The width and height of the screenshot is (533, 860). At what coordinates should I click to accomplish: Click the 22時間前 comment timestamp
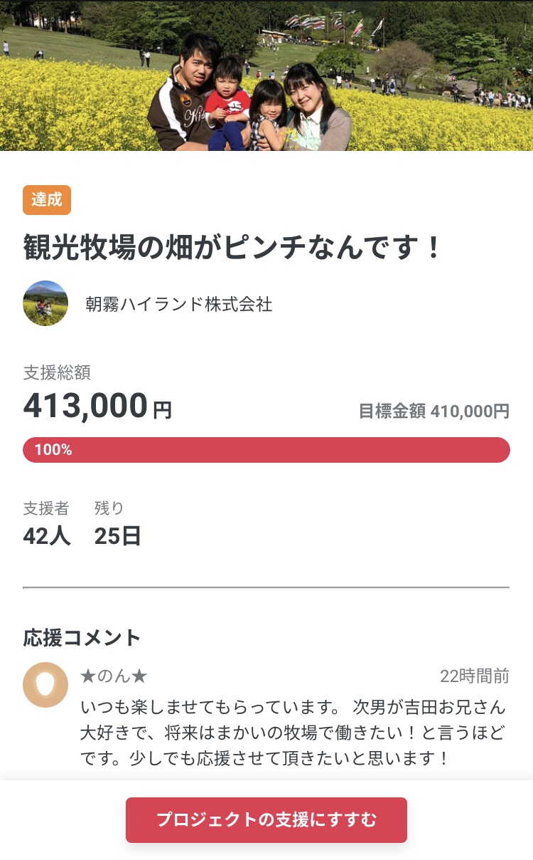pyautogui.click(x=474, y=676)
